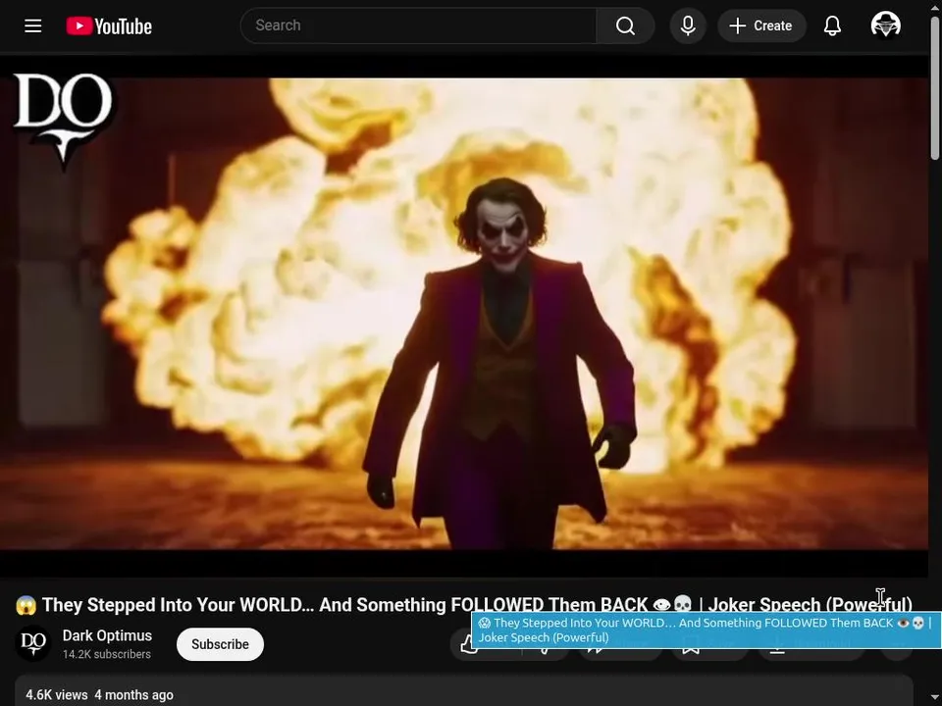Like the video with thumbs-up icon
942x706 pixels.
pyautogui.click(x=469, y=646)
